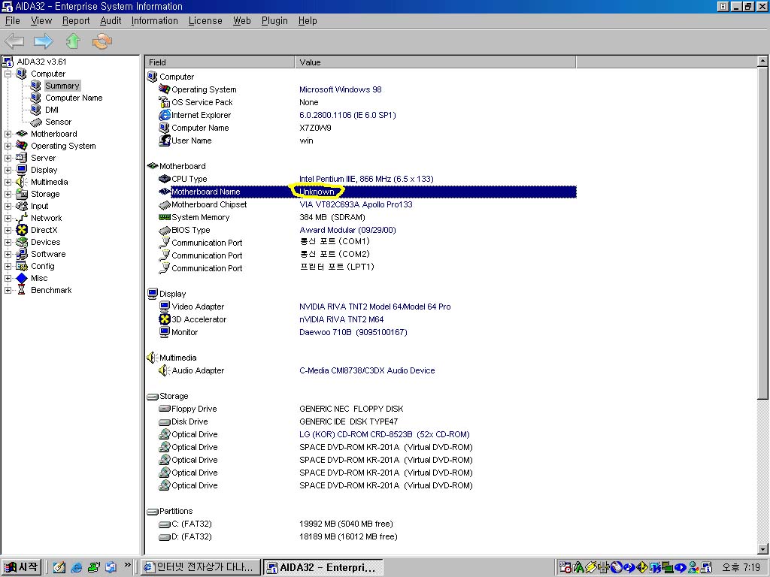770x577 pixels.
Task: Open the Plugin menu
Action: click(x=274, y=20)
